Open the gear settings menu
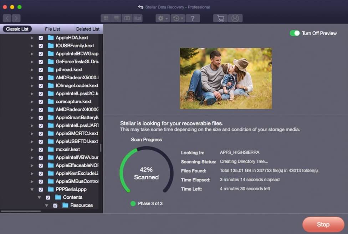348x234 pixels. click(x=163, y=18)
